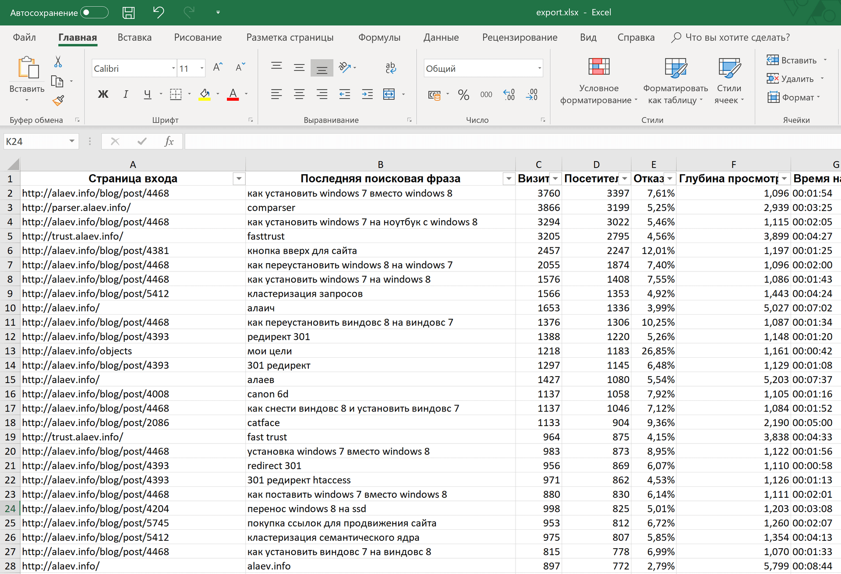
Task: Open Форматировать как таблицу menu
Action: click(x=675, y=81)
